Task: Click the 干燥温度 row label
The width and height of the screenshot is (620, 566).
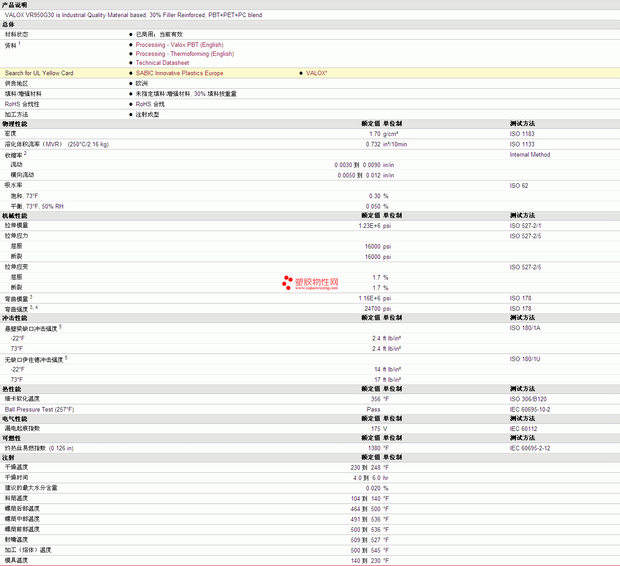Action: (x=17, y=467)
